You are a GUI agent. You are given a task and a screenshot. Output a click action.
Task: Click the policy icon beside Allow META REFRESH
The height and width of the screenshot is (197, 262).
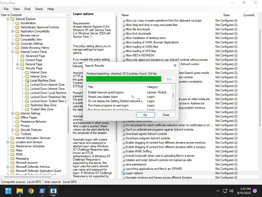(124, 56)
